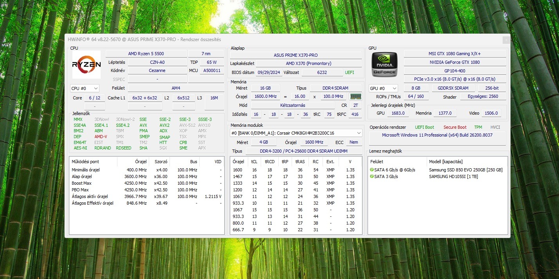Image resolution: width=559 pixels, height=279 pixels.
Task: Click the 6x32 + 6x32 L1 cache field
Action: click(144, 98)
